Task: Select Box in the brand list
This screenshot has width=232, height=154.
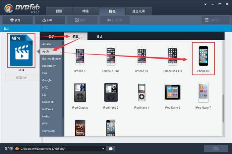Action: click(51, 73)
